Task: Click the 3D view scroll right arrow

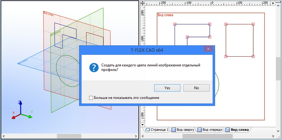Action: (136, 136)
